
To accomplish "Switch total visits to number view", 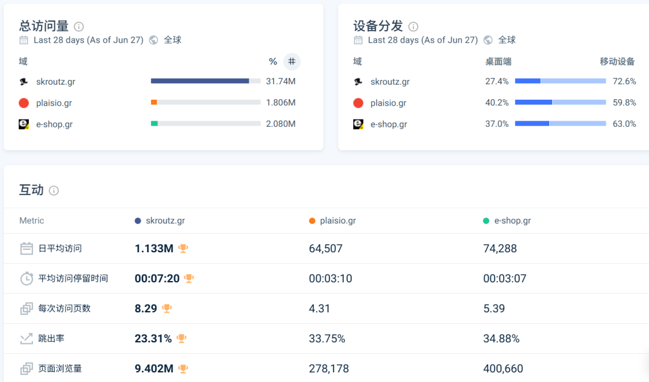I will 292,62.
